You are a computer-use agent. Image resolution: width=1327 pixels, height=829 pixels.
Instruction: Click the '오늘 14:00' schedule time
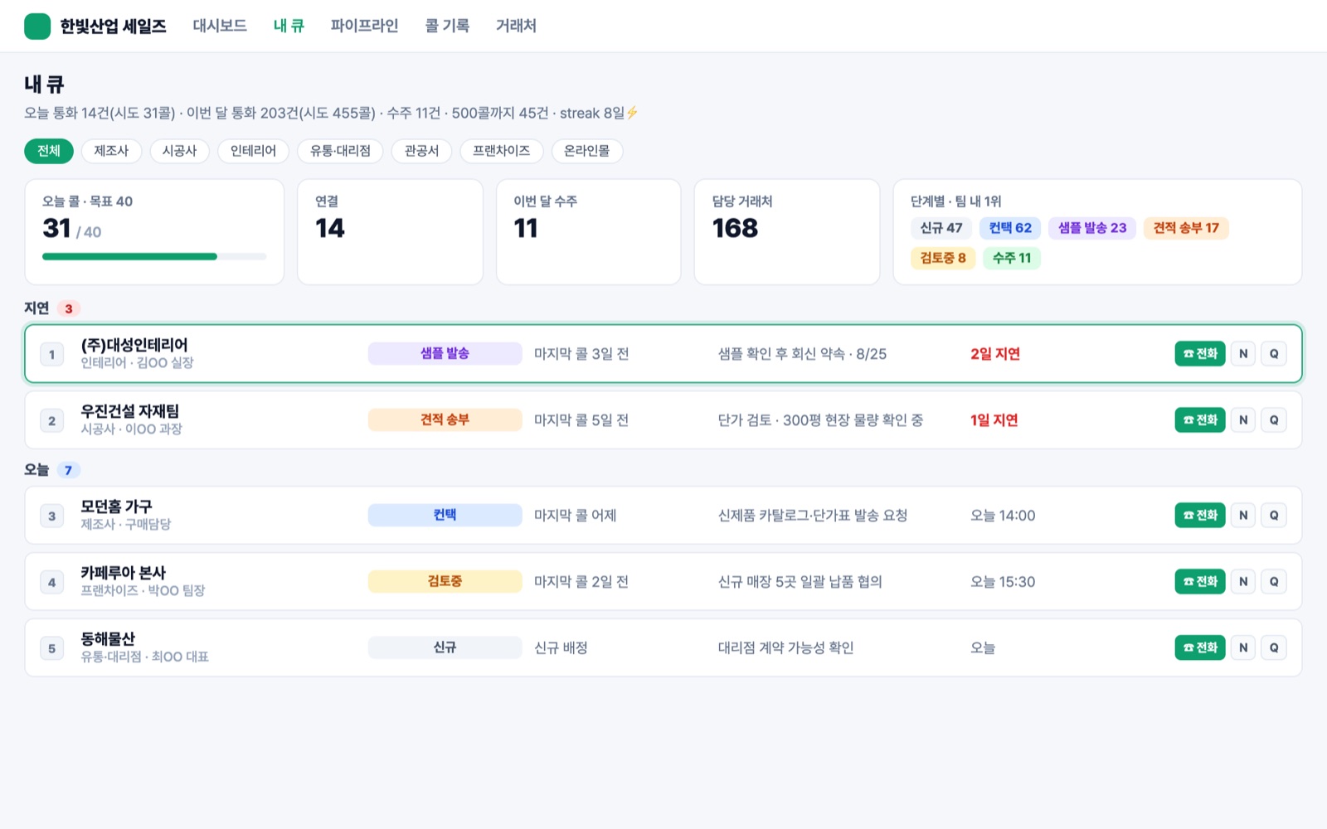click(x=1003, y=516)
